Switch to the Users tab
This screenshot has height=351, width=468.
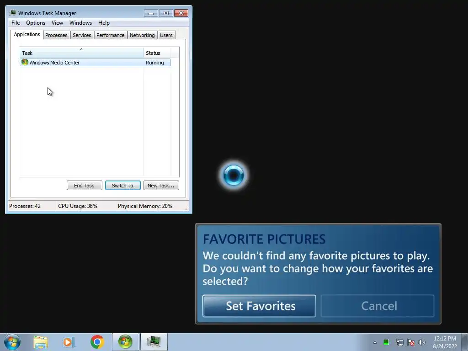[x=166, y=35]
